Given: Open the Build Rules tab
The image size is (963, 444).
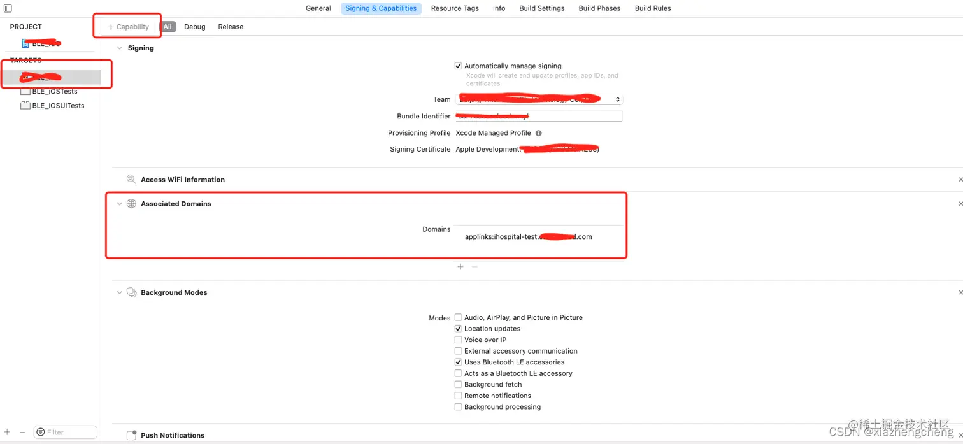Looking at the screenshot, I should coord(653,8).
